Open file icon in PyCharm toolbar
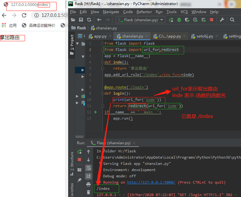This screenshot has height=197, width=241. 73,20
